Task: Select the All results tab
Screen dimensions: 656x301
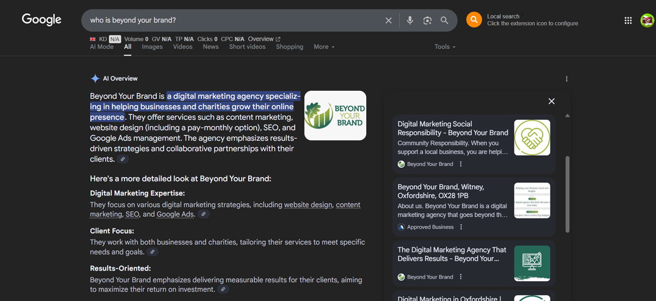Action: coord(128,47)
